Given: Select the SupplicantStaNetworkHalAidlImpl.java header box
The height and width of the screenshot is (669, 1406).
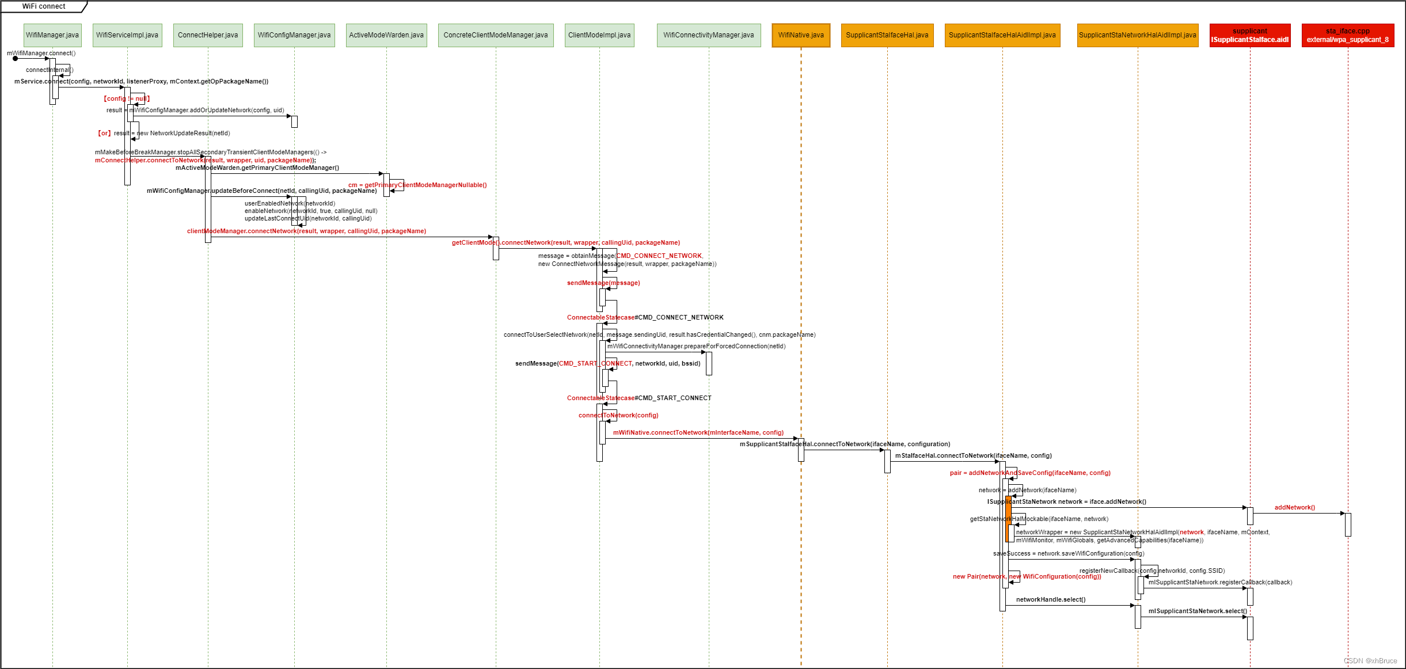Looking at the screenshot, I should coord(1138,35).
